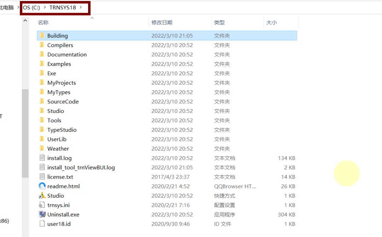
Task: Expand the chevron after TRNSYS18 in address bar
Action: point(81,7)
